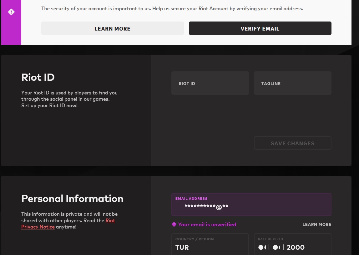Open the COUNTRY / REGION field showing TUR
The image size is (359, 255).
[x=210, y=244]
